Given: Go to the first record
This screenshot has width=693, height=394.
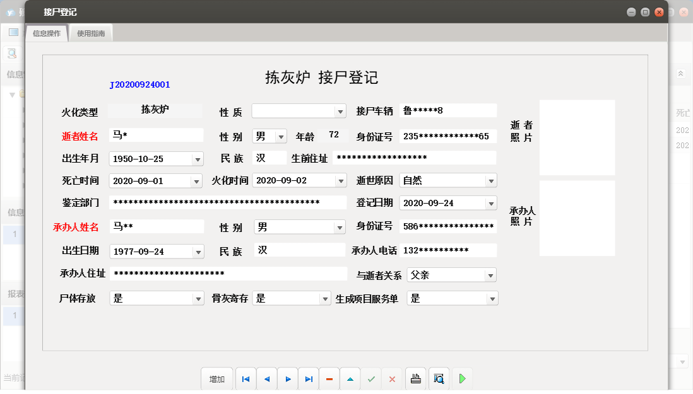Looking at the screenshot, I should [x=246, y=378].
